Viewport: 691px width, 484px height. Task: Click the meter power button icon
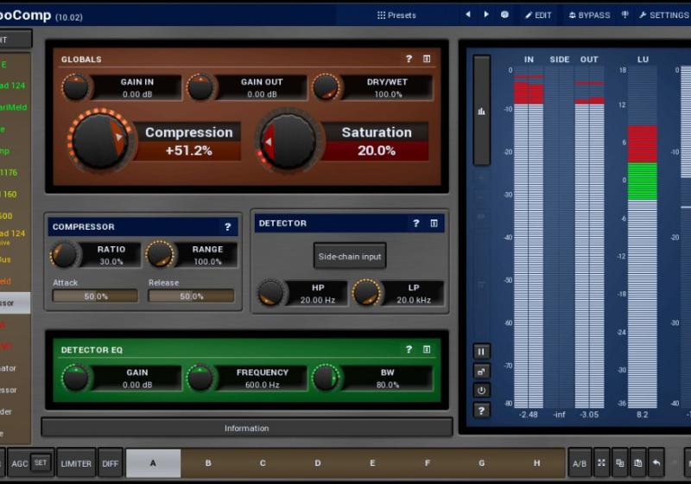point(481,390)
